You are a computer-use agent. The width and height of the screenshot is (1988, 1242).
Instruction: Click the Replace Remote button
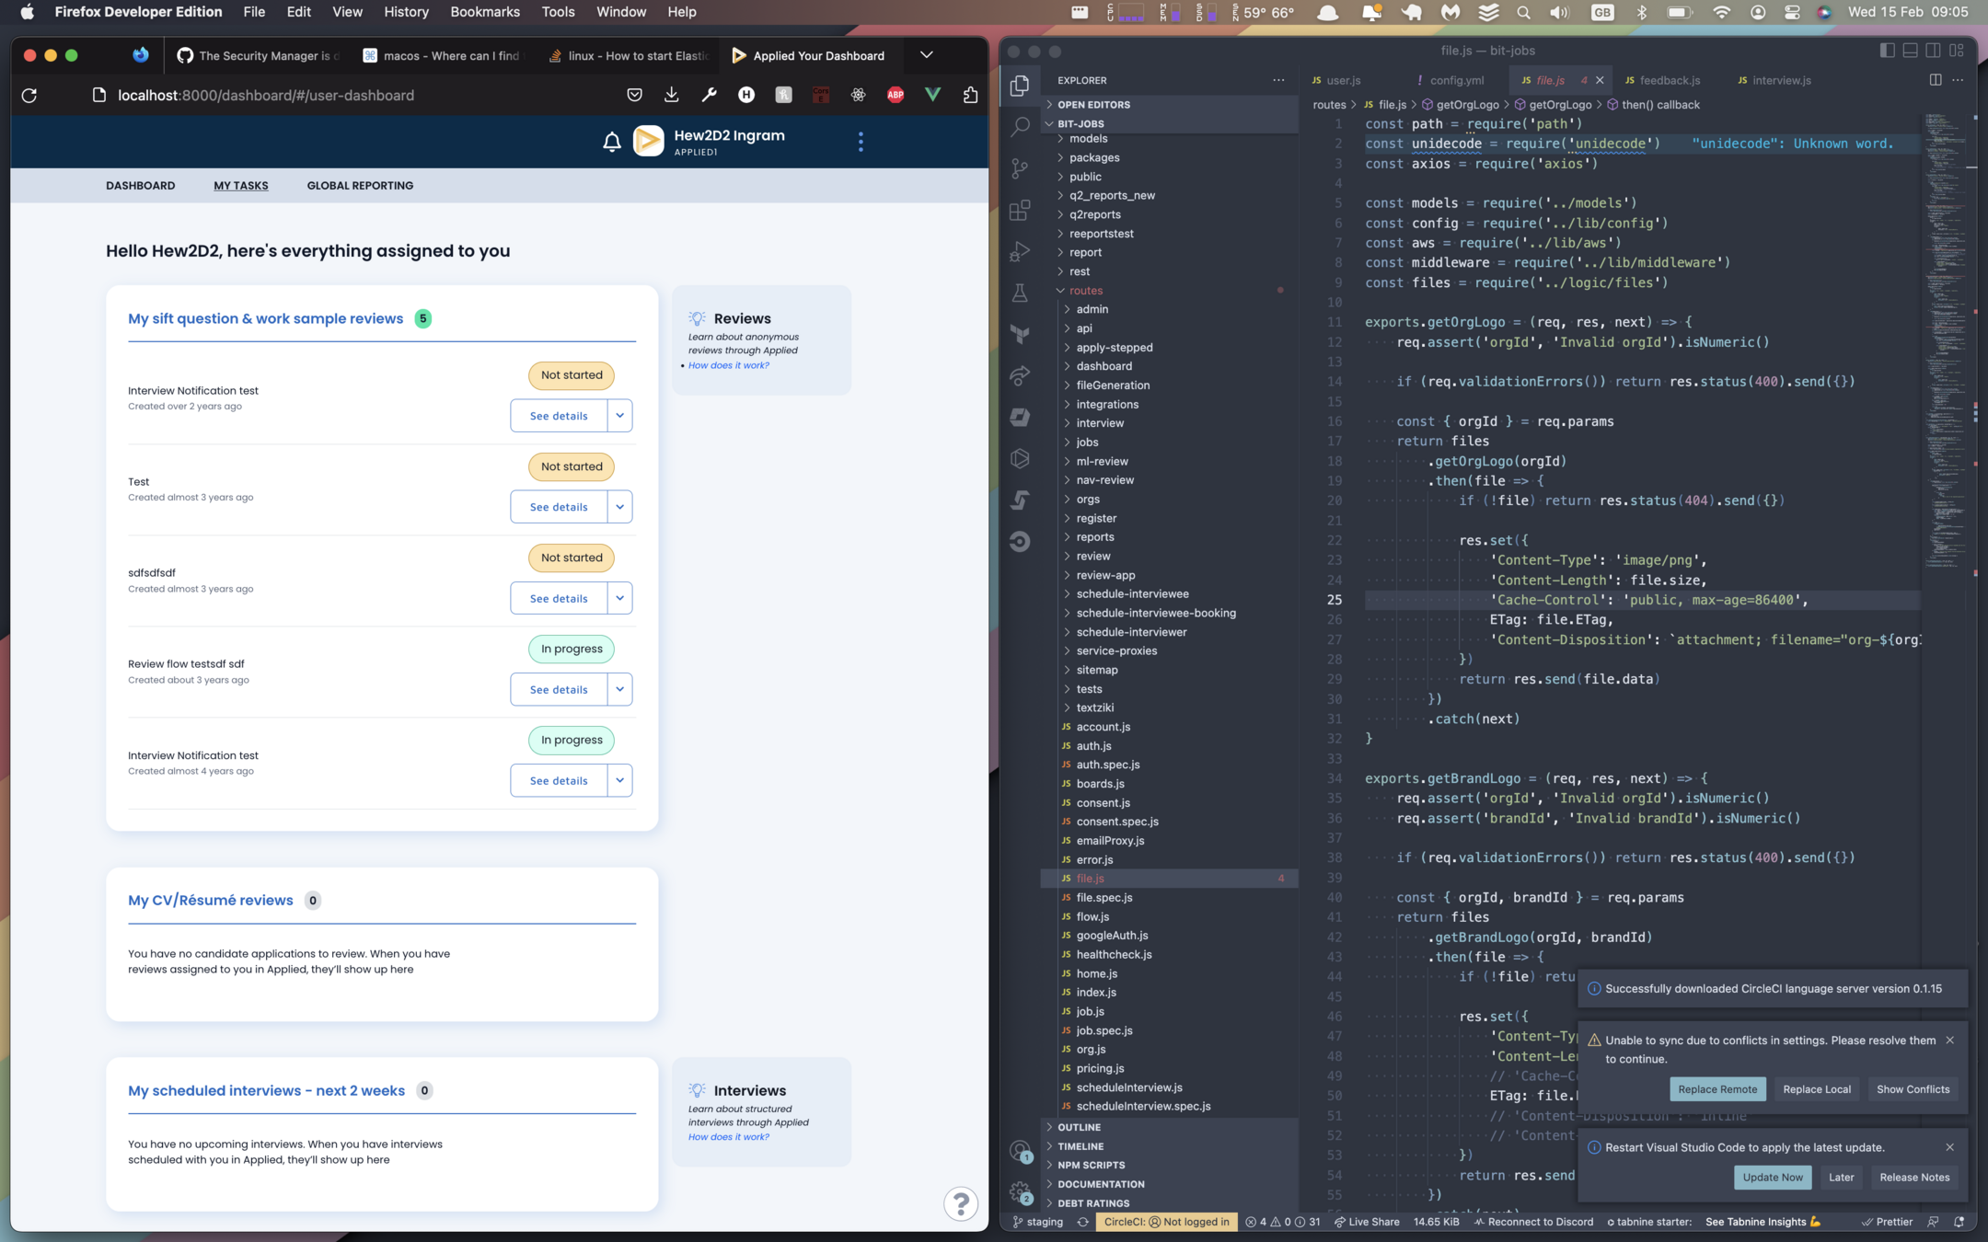(1716, 1089)
